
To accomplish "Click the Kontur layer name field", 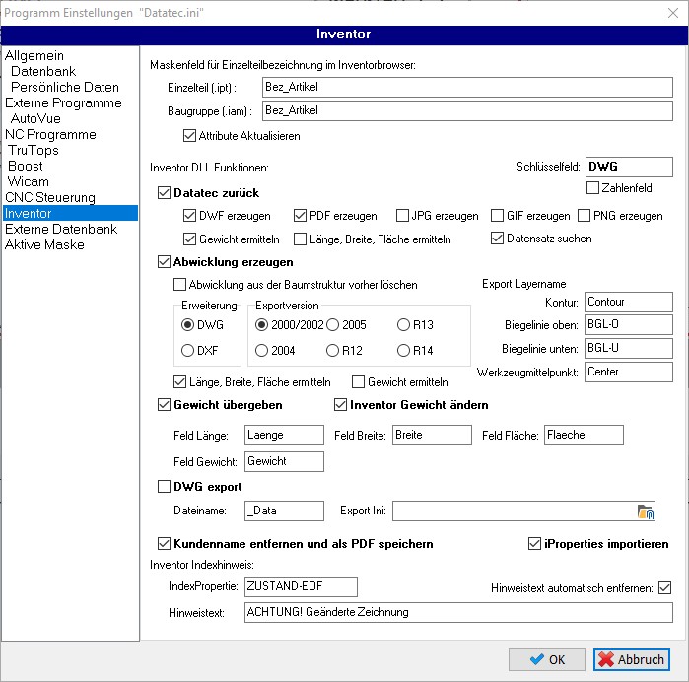I will coord(628,302).
